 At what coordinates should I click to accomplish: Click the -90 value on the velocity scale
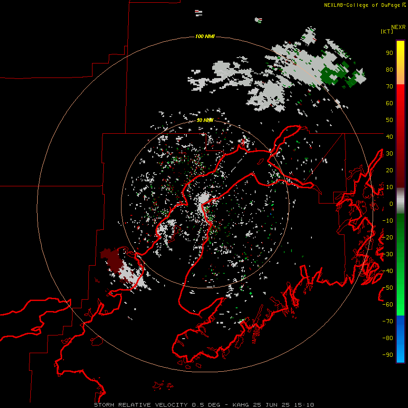coord(388,355)
